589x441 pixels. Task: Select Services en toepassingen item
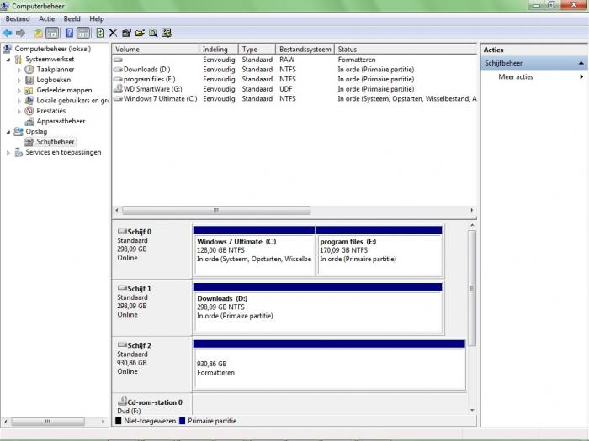(63, 152)
